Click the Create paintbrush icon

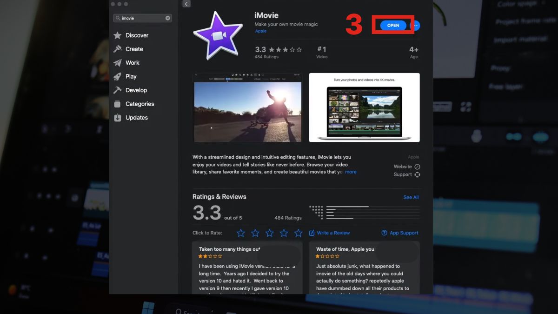click(x=117, y=49)
